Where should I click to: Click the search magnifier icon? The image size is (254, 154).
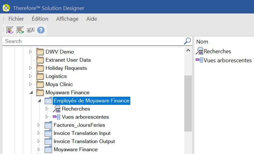point(187,41)
